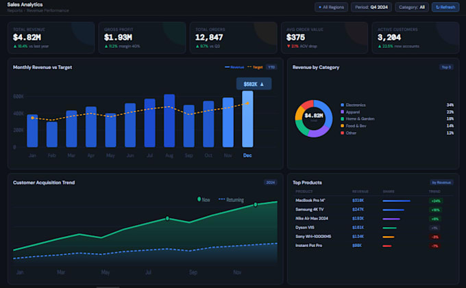Click the orange target marker on Dec bar
The height and width of the screenshot is (288, 466).
[x=247, y=103]
